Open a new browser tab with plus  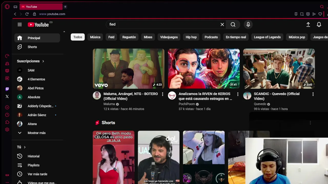pos(65,7)
